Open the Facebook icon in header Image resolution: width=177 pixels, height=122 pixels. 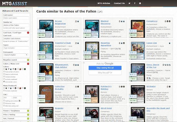(135, 3)
